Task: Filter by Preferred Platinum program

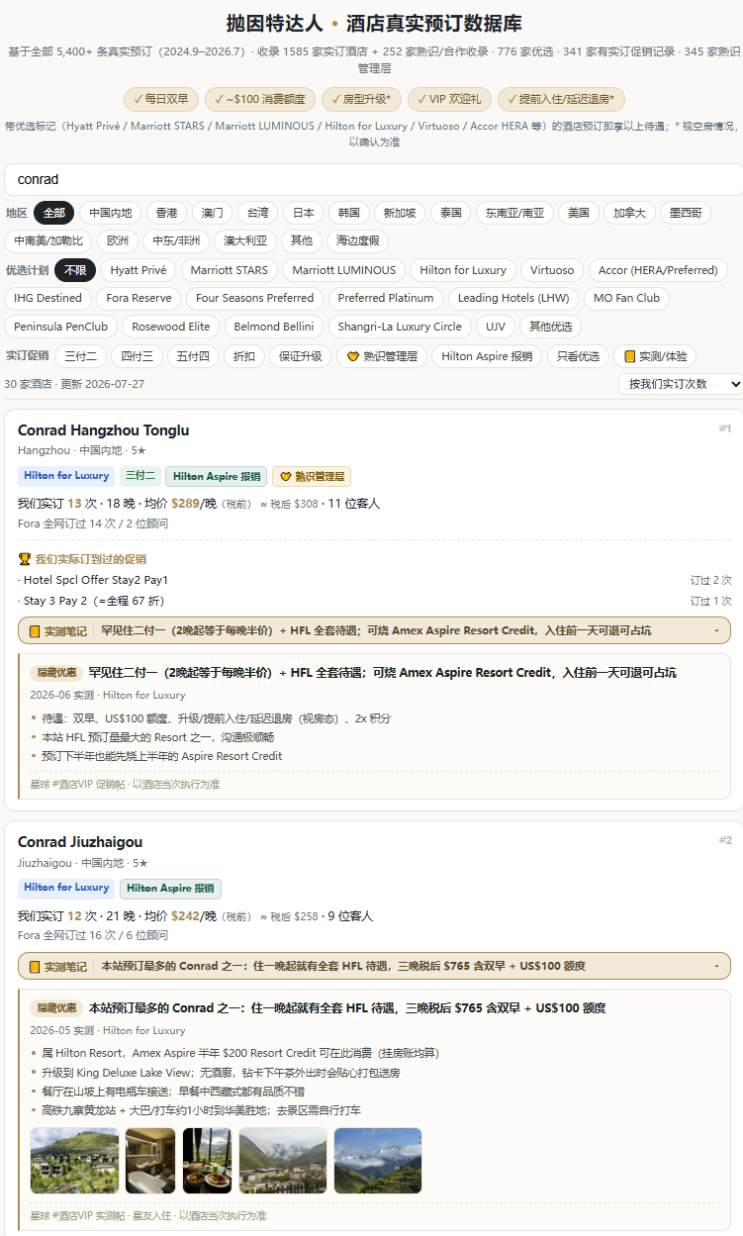Action: (386, 298)
